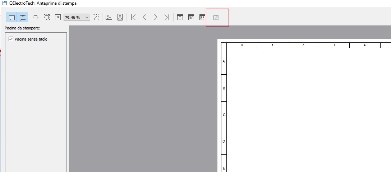The height and width of the screenshot is (172, 391).
Task: Click inside the zoom percentage field
Action: (73, 17)
